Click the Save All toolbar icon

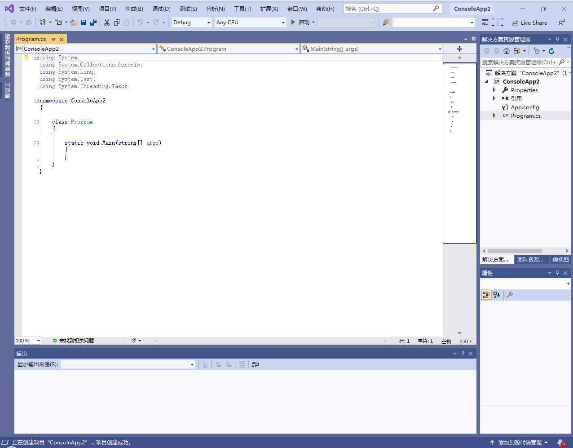coord(93,22)
